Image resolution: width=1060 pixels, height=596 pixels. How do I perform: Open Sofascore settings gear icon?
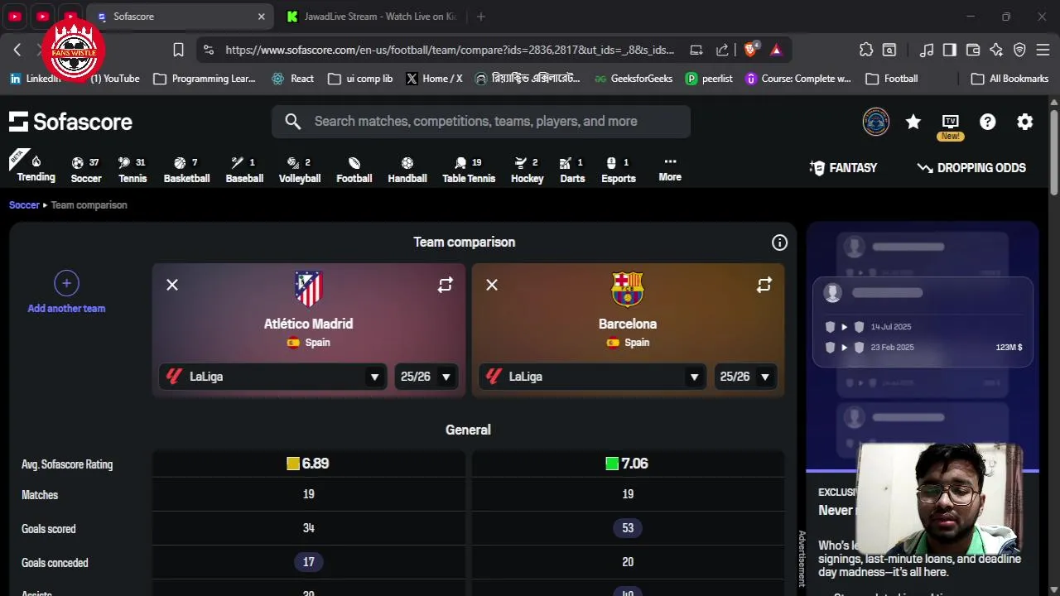point(1024,122)
